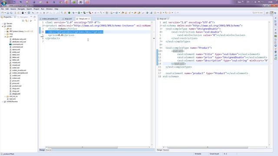The width and height of the screenshot is (278, 156).
Task: Click the green Debug icon in the toolbar
Action: tap(73, 13)
